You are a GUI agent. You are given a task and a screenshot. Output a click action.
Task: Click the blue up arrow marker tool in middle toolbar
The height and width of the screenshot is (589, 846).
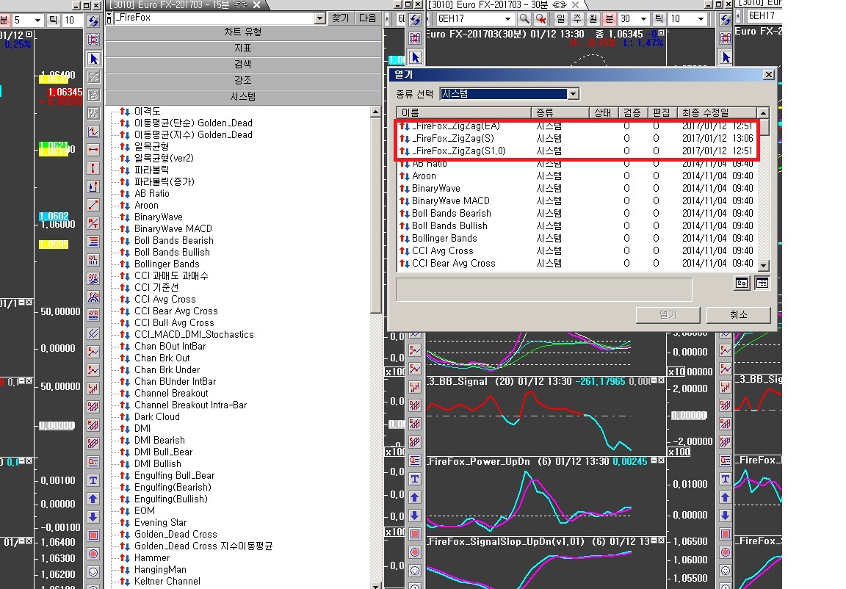tap(416, 498)
